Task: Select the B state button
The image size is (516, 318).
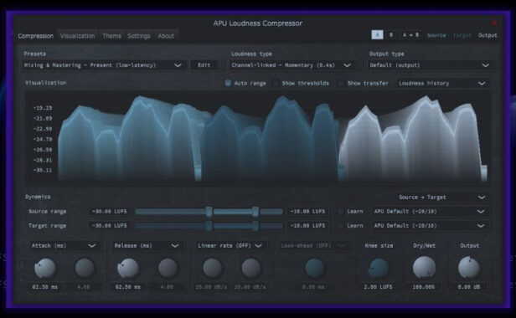Action: (x=391, y=35)
